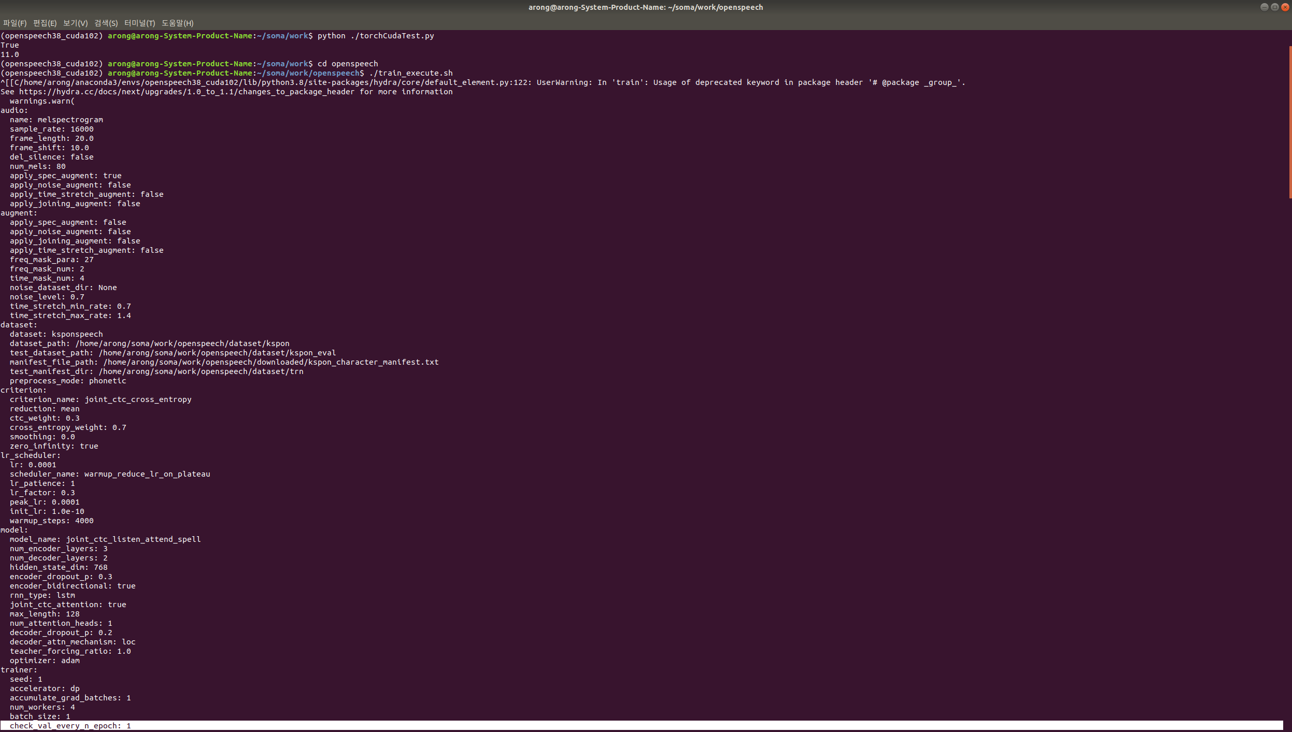The height and width of the screenshot is (732, 1292).
Task: Click the vertical scrollbar thumb
Action: click(x=1290, y=122)
